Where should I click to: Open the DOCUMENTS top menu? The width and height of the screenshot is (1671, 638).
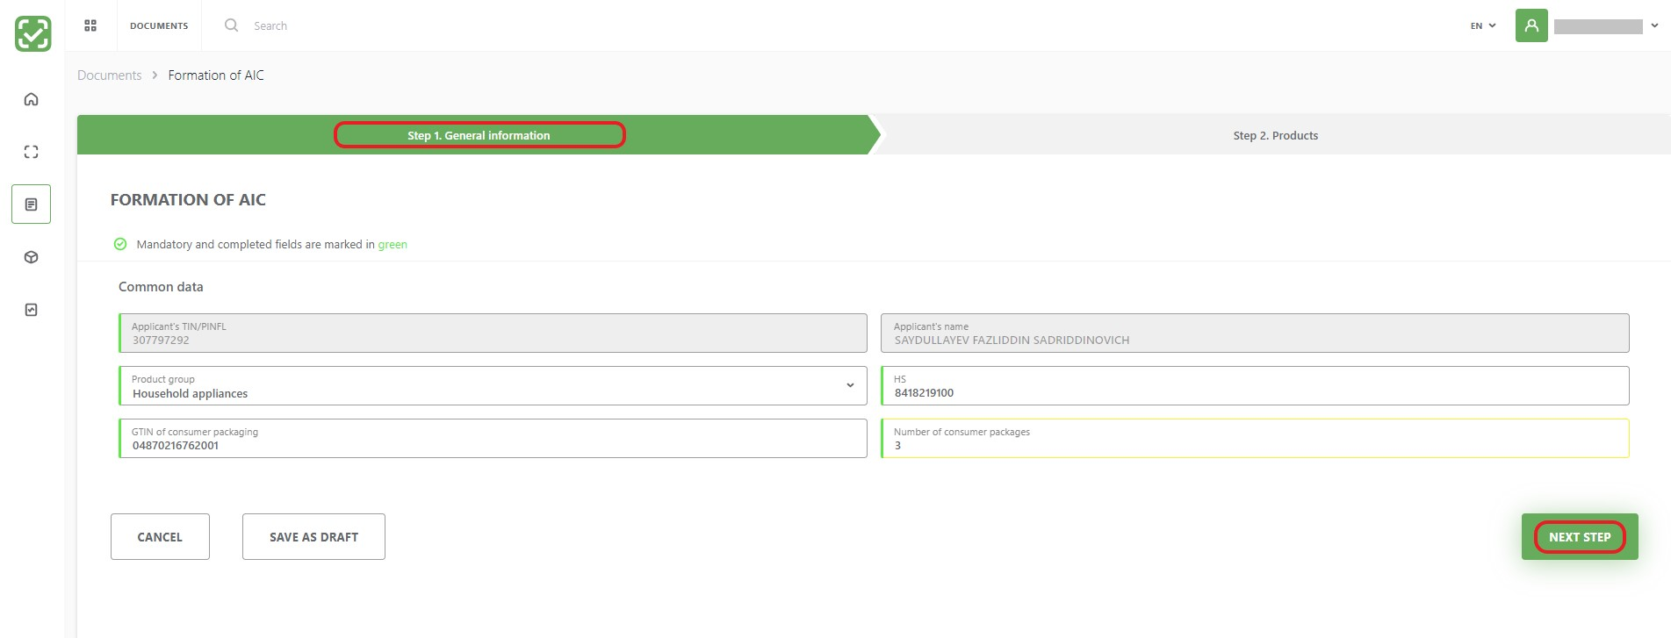(159, 25)
